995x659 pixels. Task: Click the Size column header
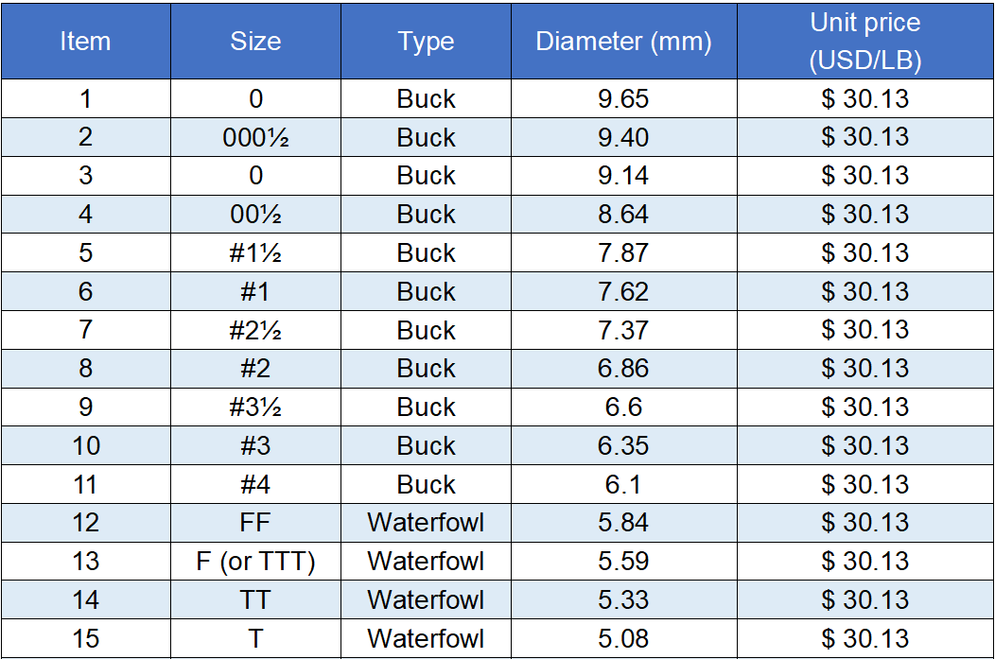255,42
